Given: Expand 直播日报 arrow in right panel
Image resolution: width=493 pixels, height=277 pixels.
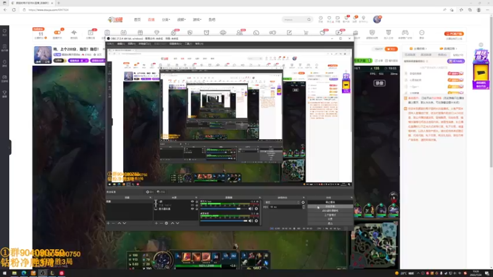Looking at the screenshot, I should [x=456, y=49].
